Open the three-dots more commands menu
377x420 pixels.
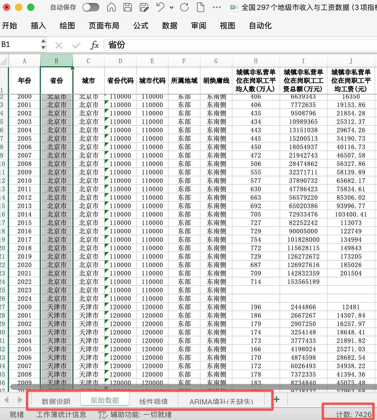217,8
